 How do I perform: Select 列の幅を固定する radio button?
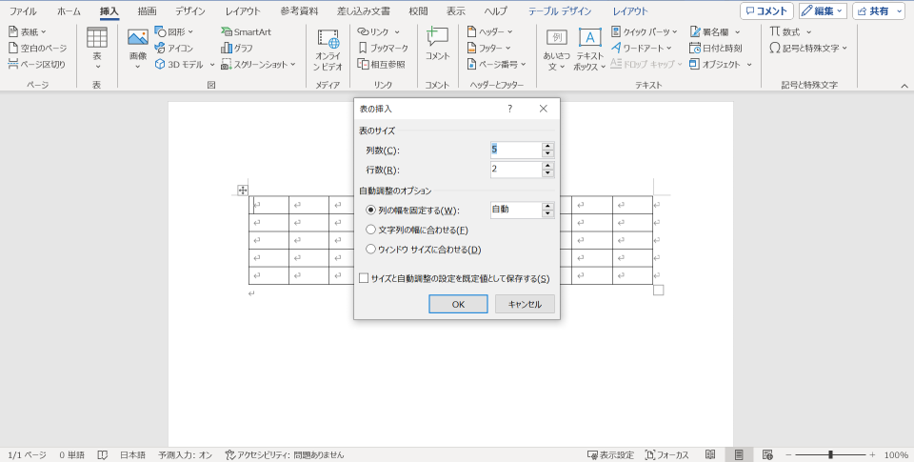[370, 210]
